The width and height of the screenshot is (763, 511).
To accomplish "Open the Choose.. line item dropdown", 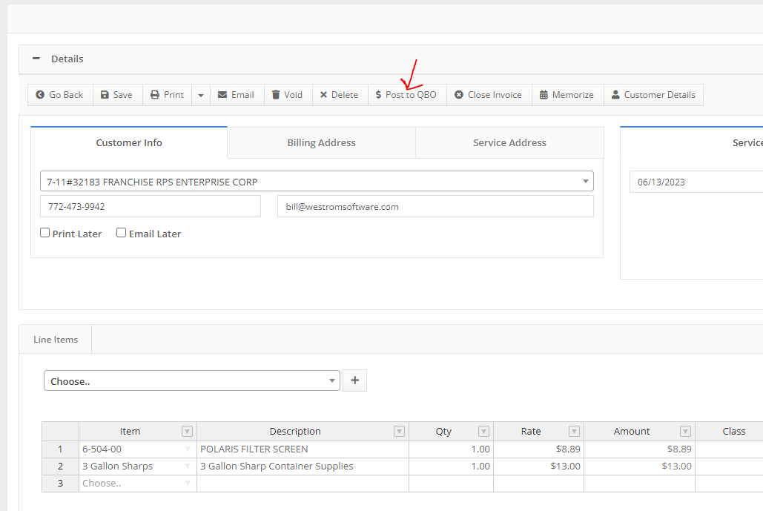I will pyautogui.click(x=192, y=380).
